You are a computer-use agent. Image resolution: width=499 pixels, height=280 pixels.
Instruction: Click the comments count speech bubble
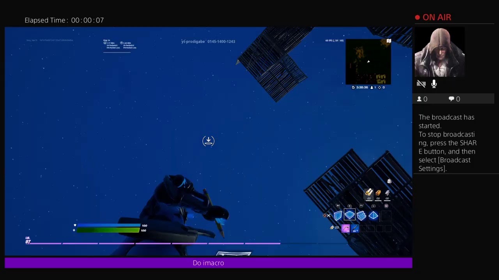click(451, 99)
